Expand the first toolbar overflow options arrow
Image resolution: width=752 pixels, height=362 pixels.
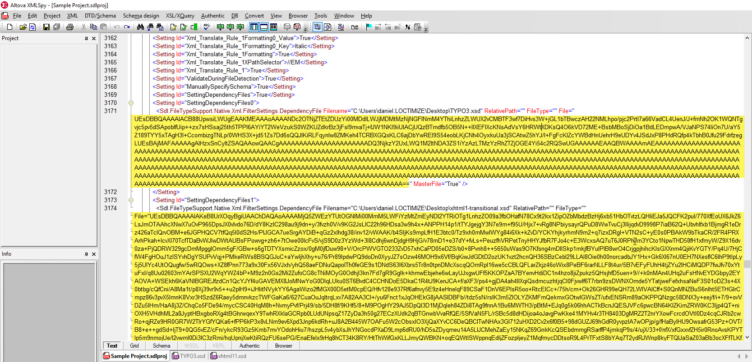tap(305, 29)
